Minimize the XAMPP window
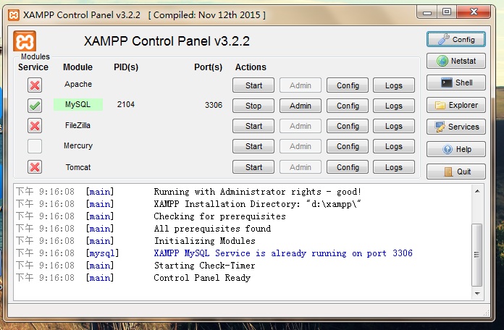 427,12
